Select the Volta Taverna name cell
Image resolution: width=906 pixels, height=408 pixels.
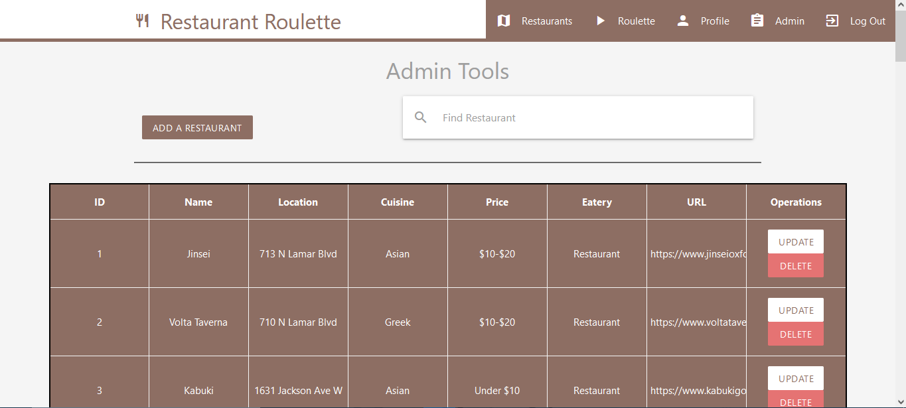pos(198,322)
